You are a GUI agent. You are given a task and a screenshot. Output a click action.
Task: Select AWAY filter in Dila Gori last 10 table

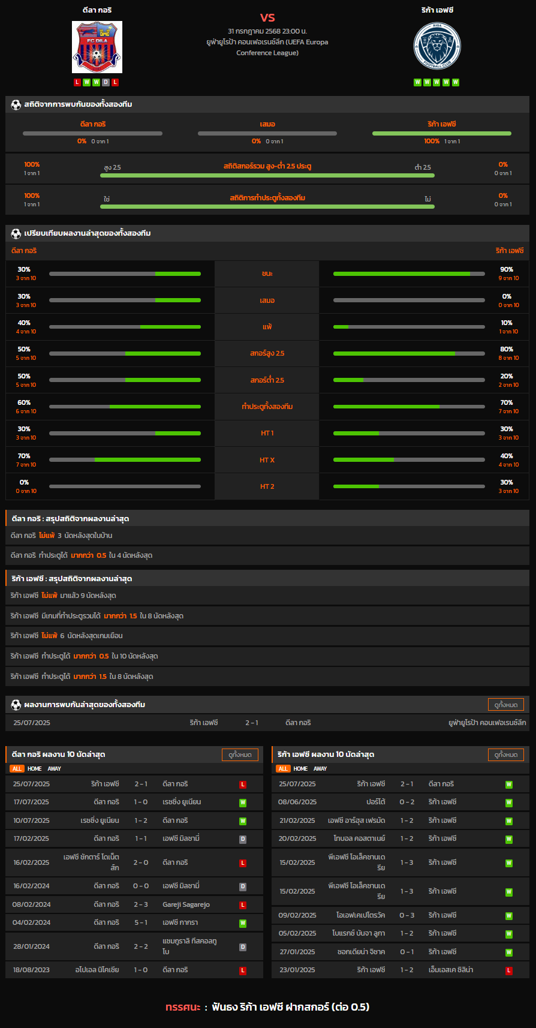coord(55,769)
